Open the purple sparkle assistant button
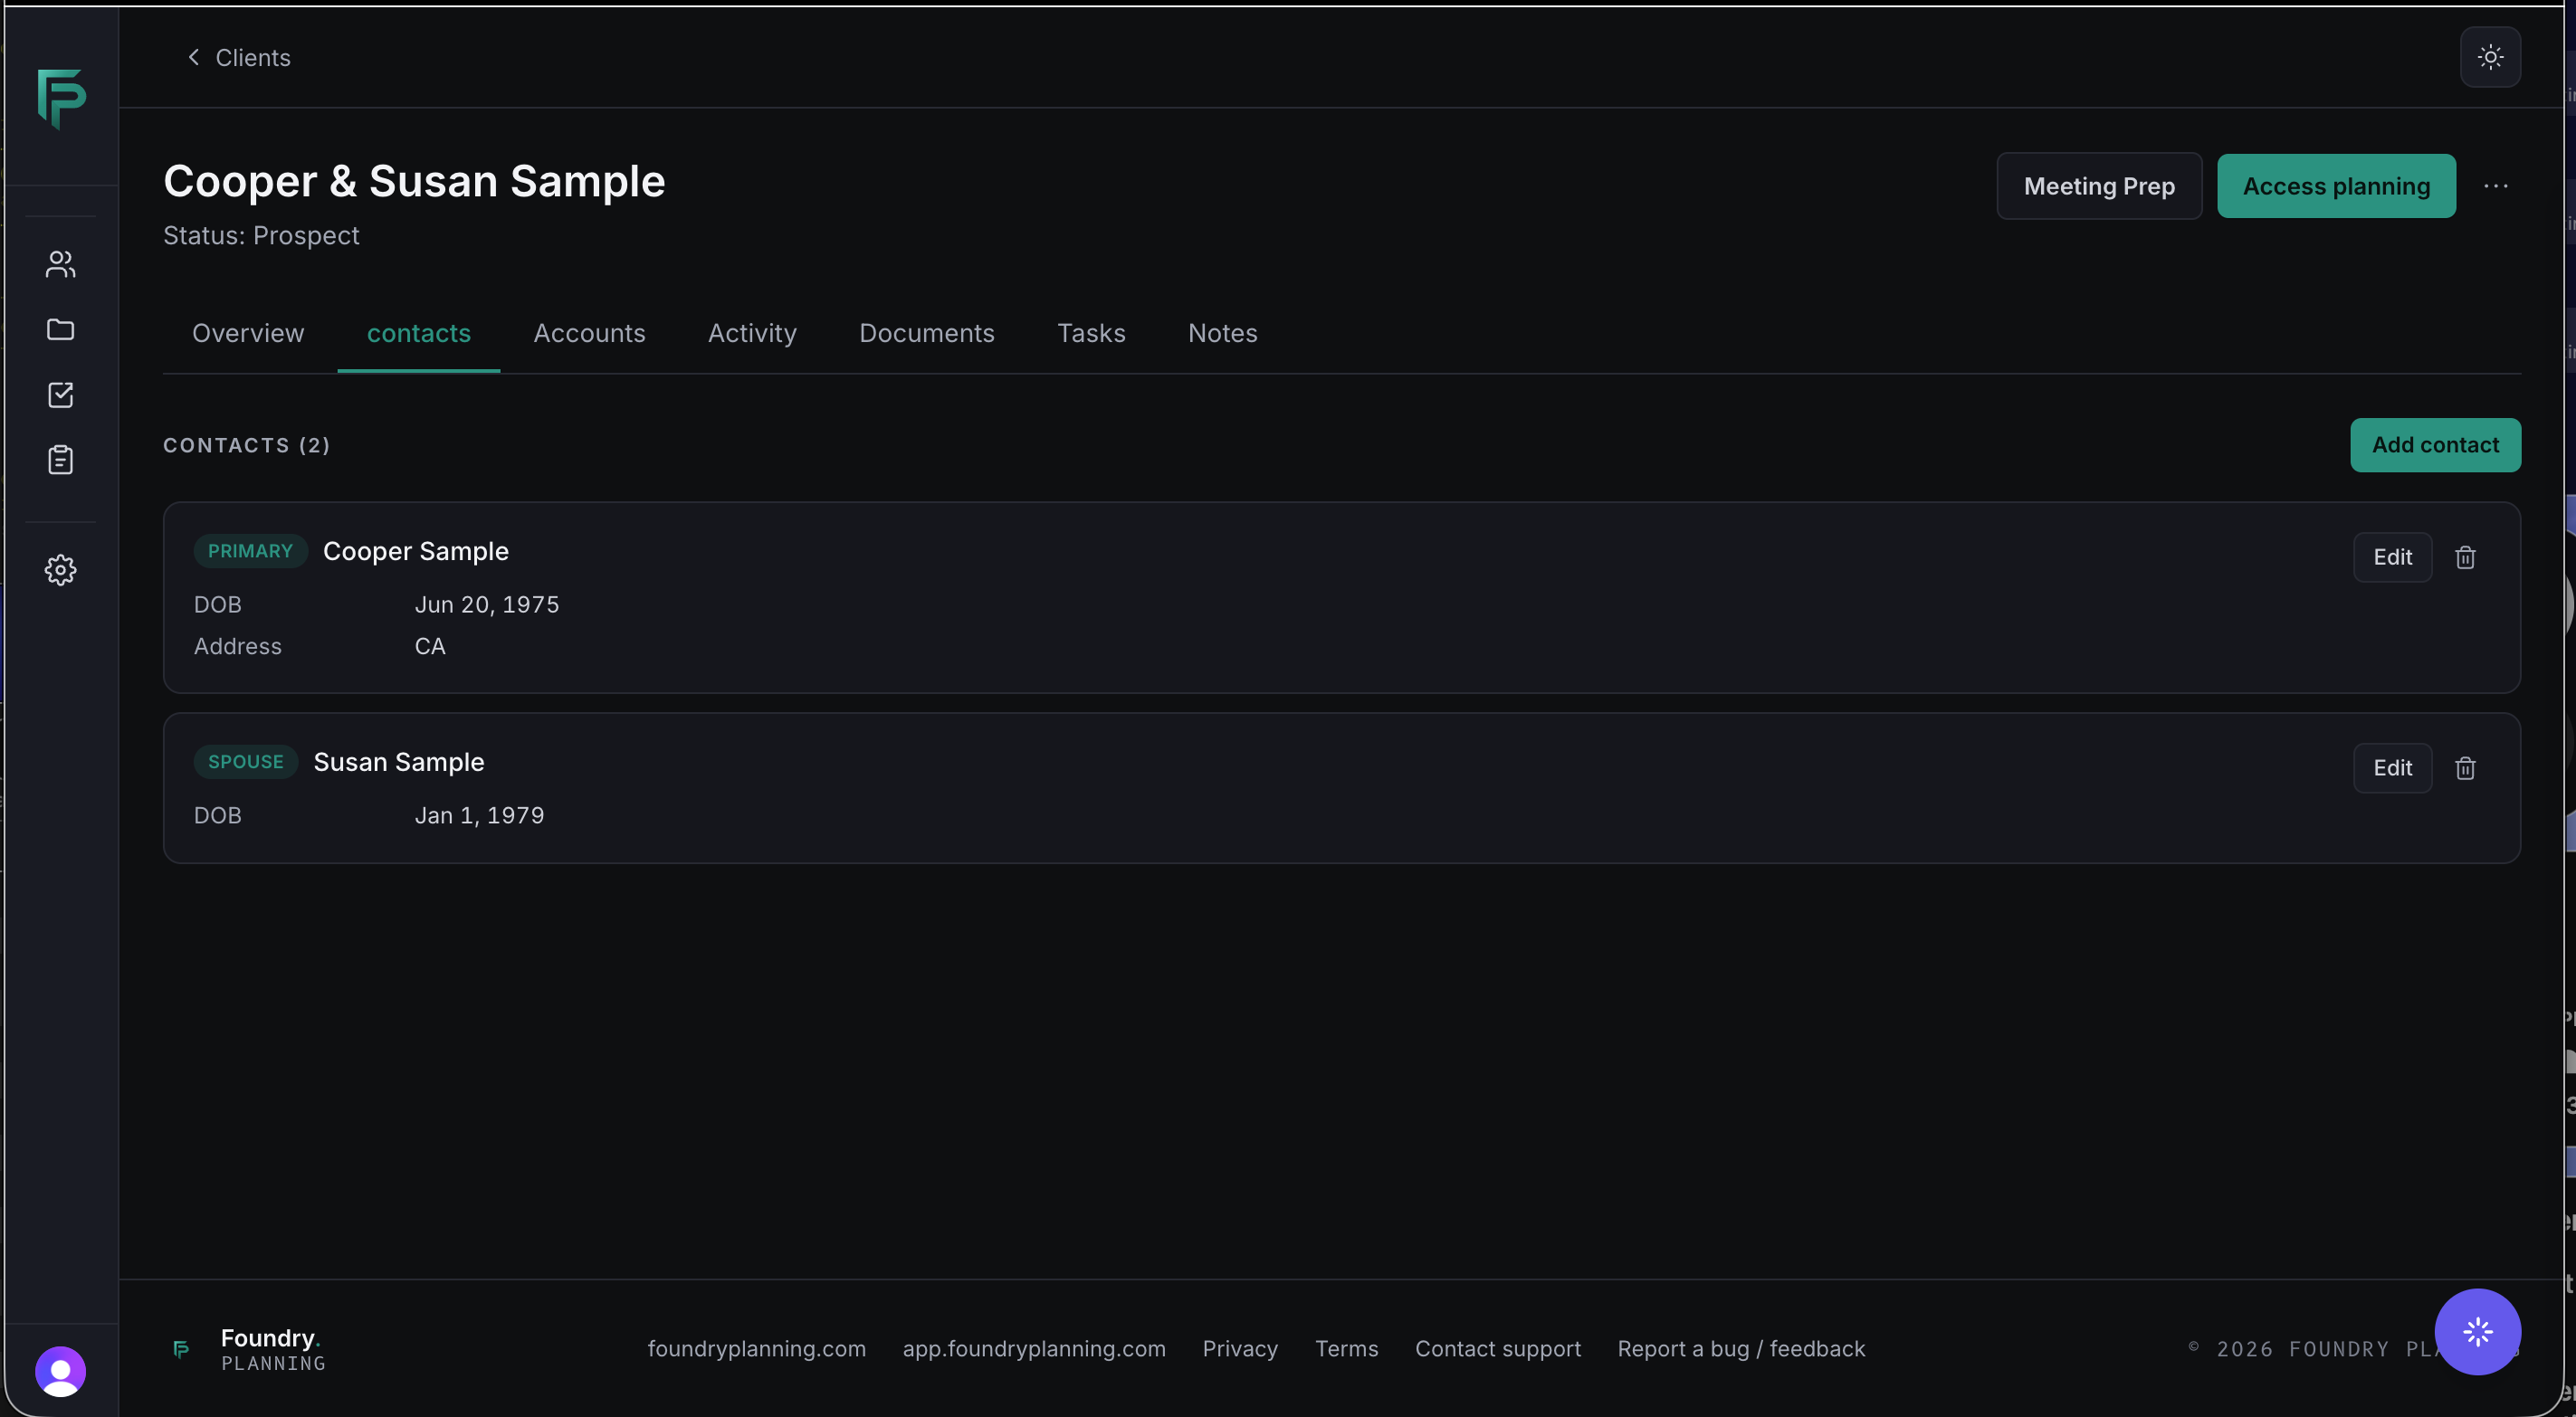 coord(2477,1331)
